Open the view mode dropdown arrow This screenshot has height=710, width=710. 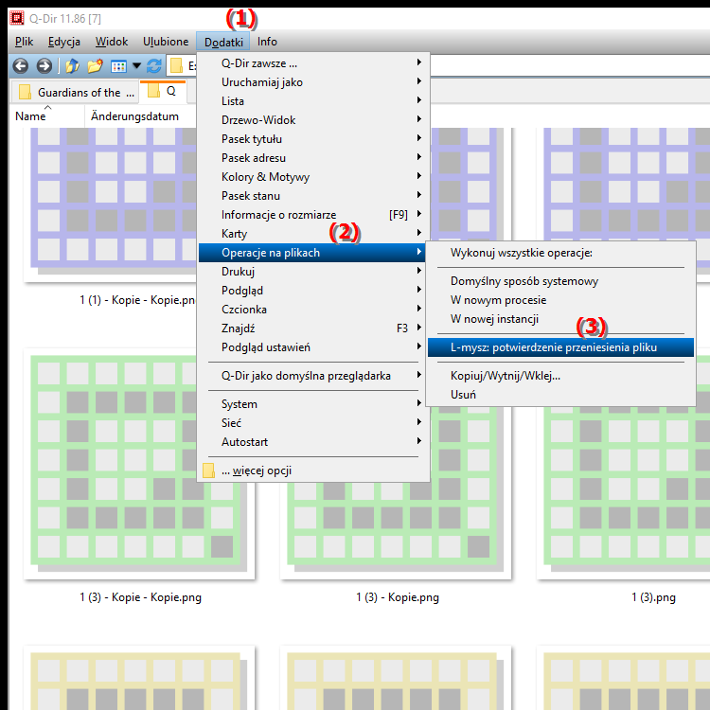[136, 66]
